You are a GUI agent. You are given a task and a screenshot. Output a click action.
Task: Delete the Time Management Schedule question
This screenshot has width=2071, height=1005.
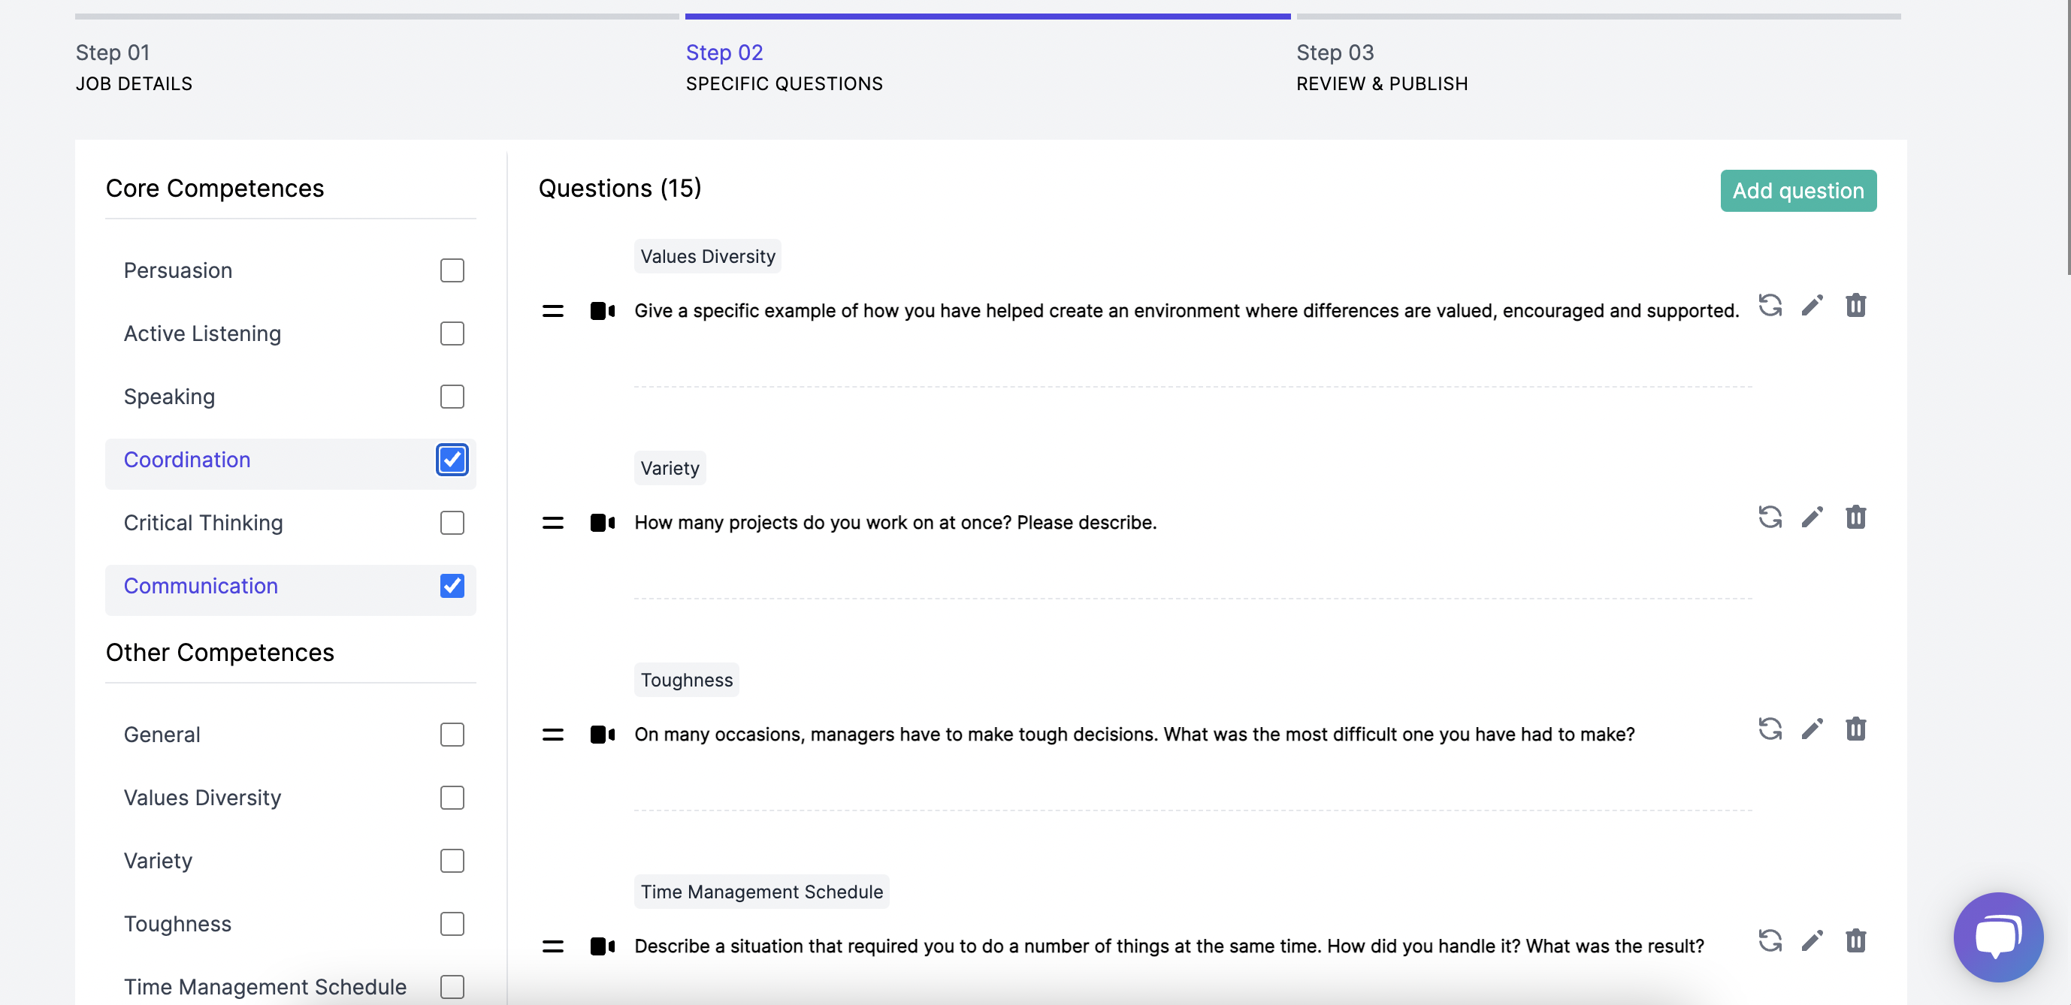point(1855,940)
